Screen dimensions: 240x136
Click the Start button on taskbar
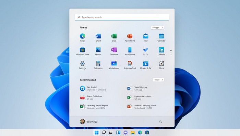click(x=97, y=133)
